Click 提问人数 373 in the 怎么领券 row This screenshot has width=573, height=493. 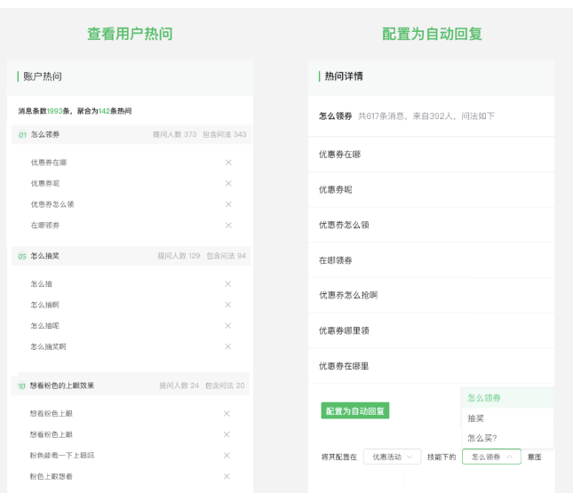point(174,134)
